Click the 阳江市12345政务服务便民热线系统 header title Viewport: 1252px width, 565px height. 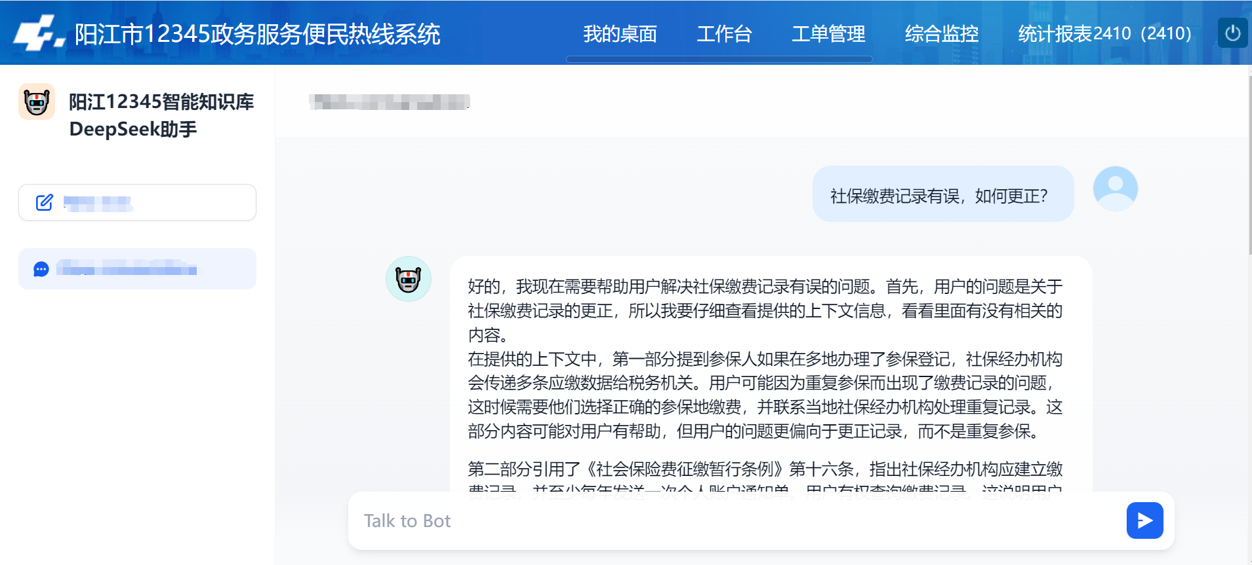(257, 34)
